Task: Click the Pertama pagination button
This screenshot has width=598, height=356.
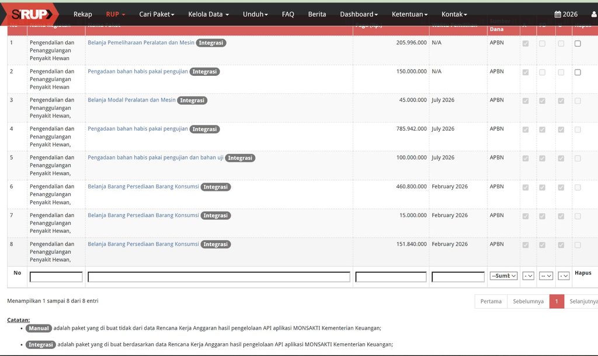Action: tap(491, 301)
